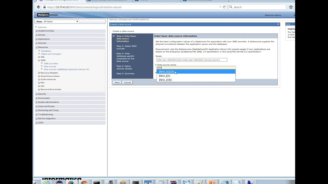
Task: Select Step 2: Select JDBC provider
Action: point(127,47)
